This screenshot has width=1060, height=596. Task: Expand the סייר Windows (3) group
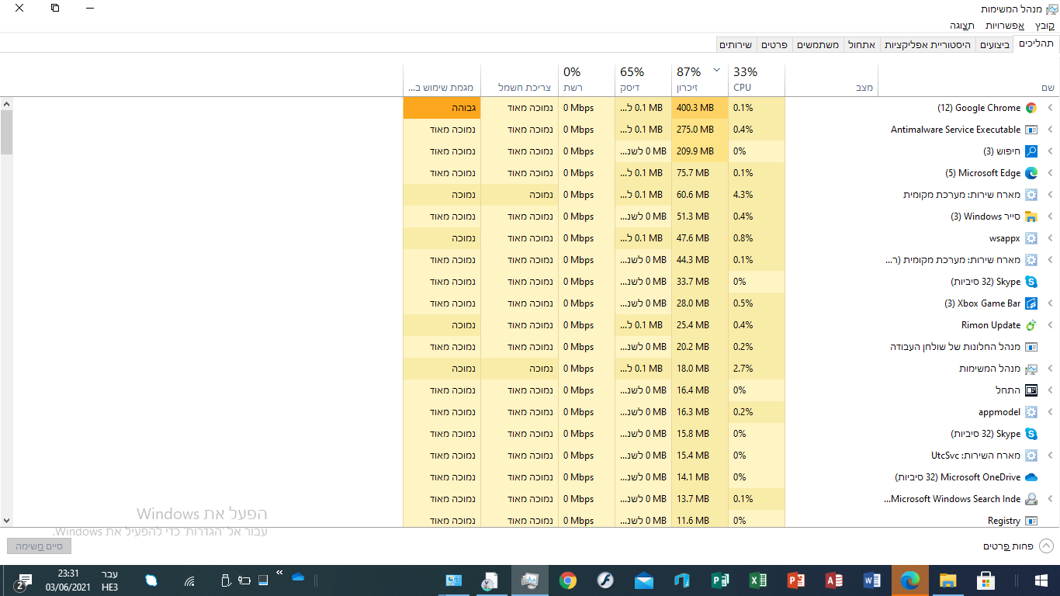[x=1051, y=217]
